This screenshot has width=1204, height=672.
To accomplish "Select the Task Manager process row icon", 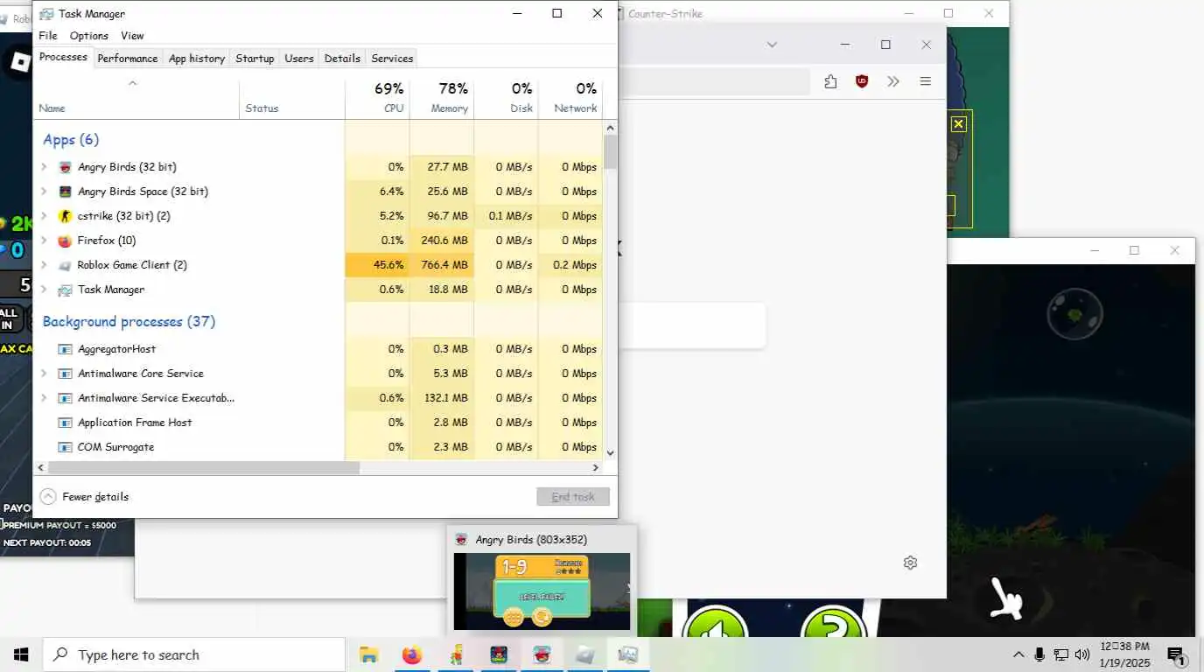I will (65, 290).
